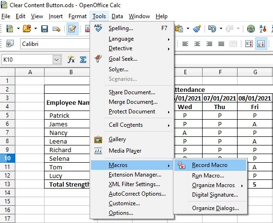This screenshot has height=223, width=273.
Task: Click the Align Right icon
Action: point(209,44)
